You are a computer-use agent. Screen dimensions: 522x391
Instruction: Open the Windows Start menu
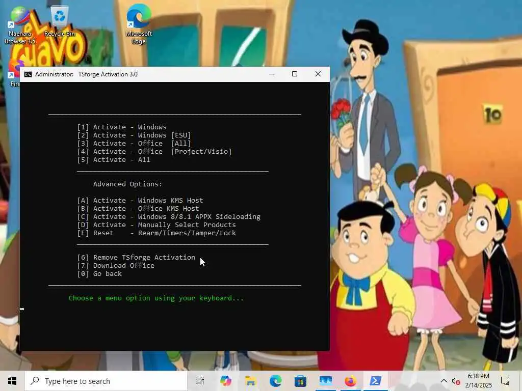pyautogui.click(x=12, y=381)
